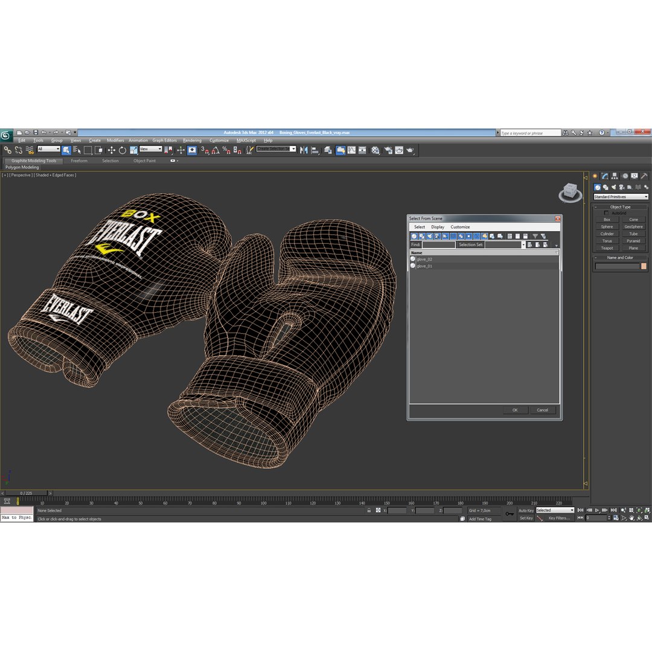Open the reference coordinate 'View' dropdown

click(150, 149)
